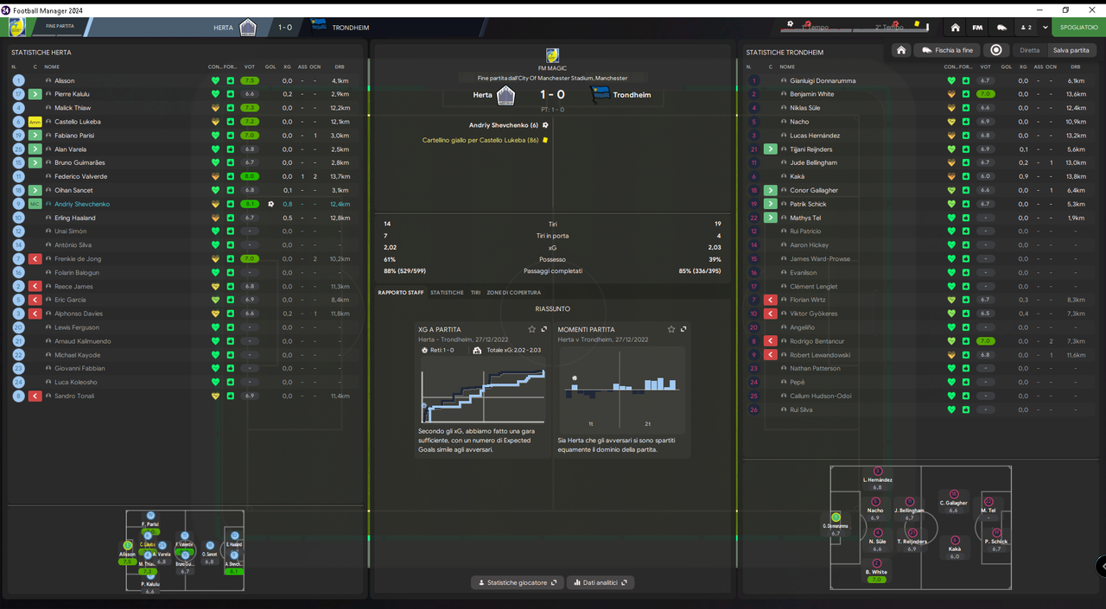Click Castello Lukeba's yellow Amm badge

(x=35, y=122)
